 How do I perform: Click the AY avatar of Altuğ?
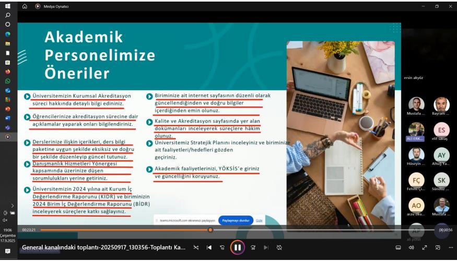click(441, 155)
